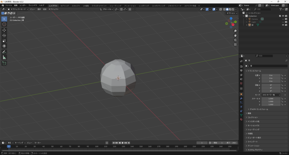
Task: Open 編集 menu
Action: tap(16, 5)
